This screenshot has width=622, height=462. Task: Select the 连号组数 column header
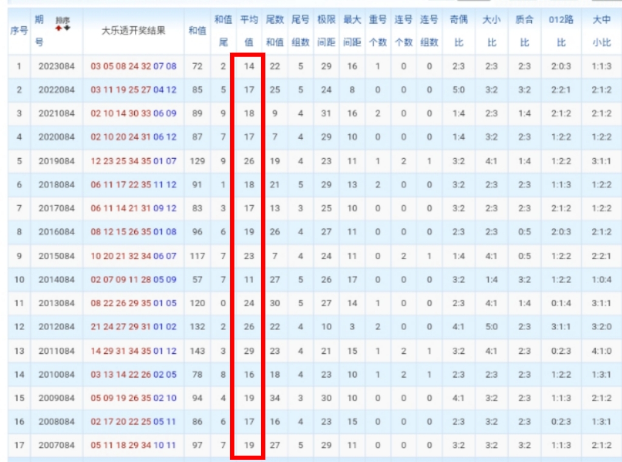tap(429, 30)
